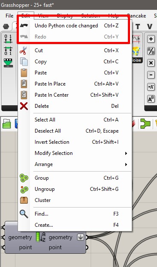Image resolution: width=157 pixels, height=267 pixels.
Task: Select the Power A^B component icon
Action: pos(151,99)
